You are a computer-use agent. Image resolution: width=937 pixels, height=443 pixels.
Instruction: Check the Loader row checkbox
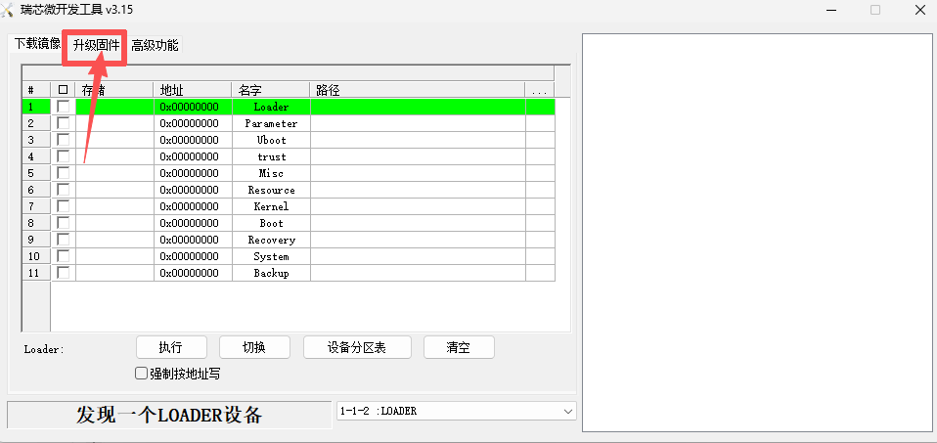tap(64, 107)
